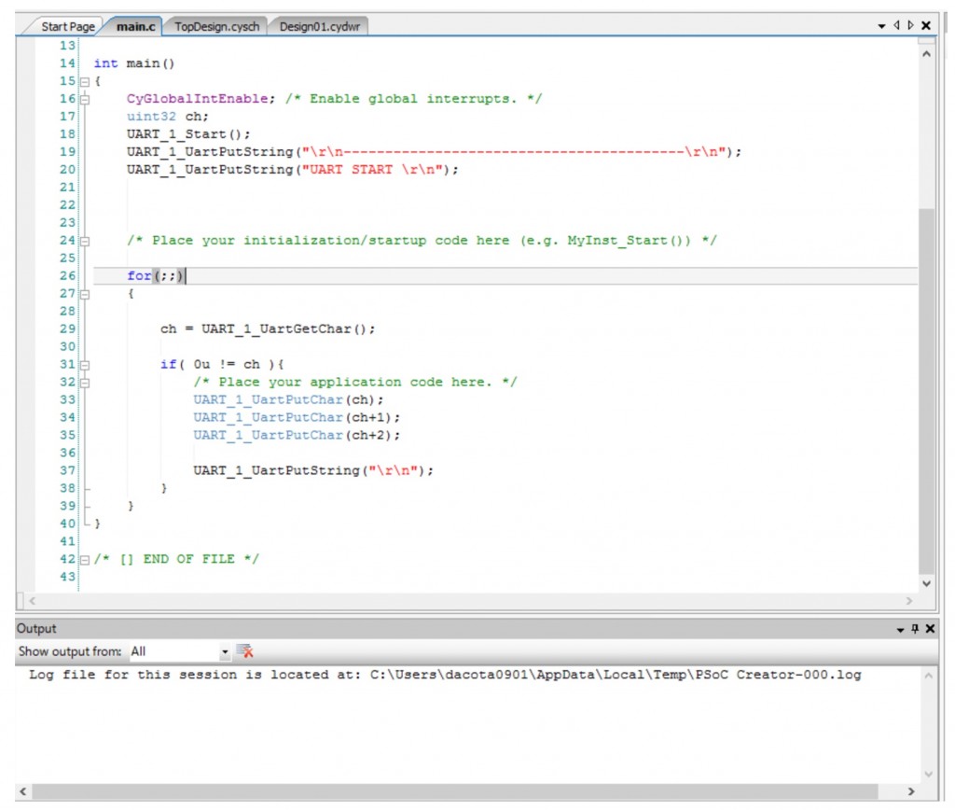Click 'Place your application code here' comment
The width and height of the screenshot is (955, 810).
355,383
